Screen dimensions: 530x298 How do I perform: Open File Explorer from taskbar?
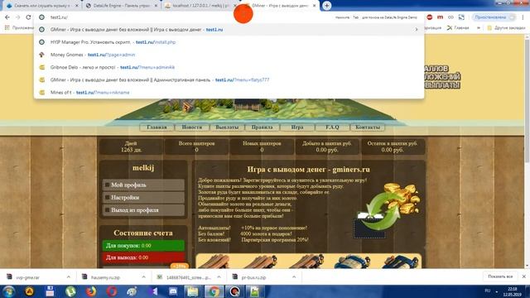coord(193,291)
